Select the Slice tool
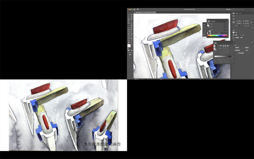 [x=131, y=40]
